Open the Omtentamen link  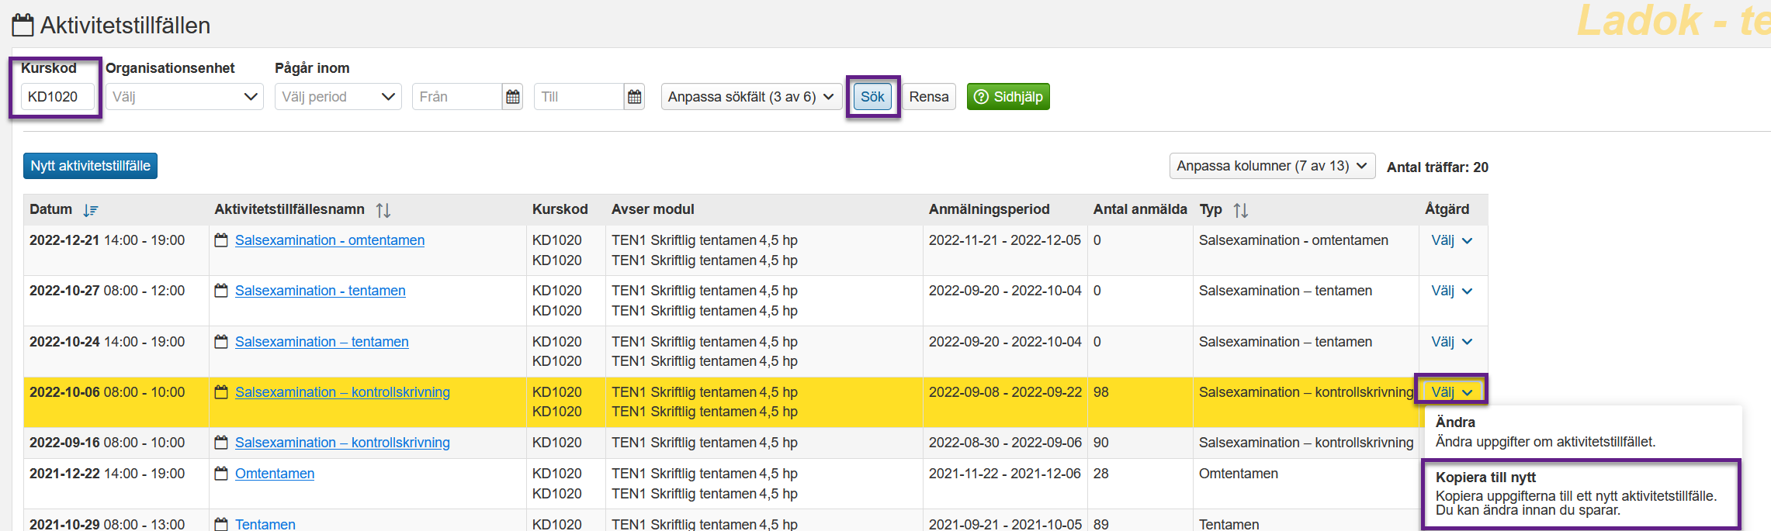tap(275, 474)
